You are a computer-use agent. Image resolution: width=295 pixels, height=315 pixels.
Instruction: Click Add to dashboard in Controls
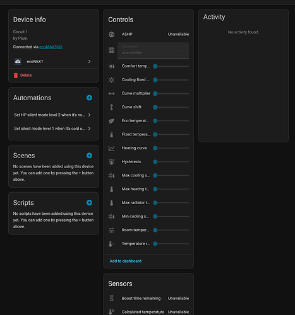click(x=126, y=261)
